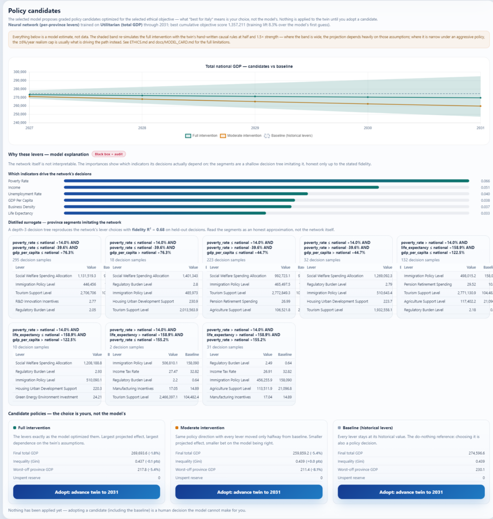Click the gray dot beside Baseline card title
The width and height of the screenshot is (493, 519).
pos(339,428)
